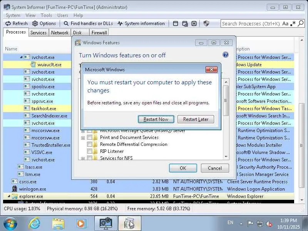Open the Help menu
Image resolution: width=308 pixels, height=231 pixels.
pyautogui.click(x=78, y=15)
